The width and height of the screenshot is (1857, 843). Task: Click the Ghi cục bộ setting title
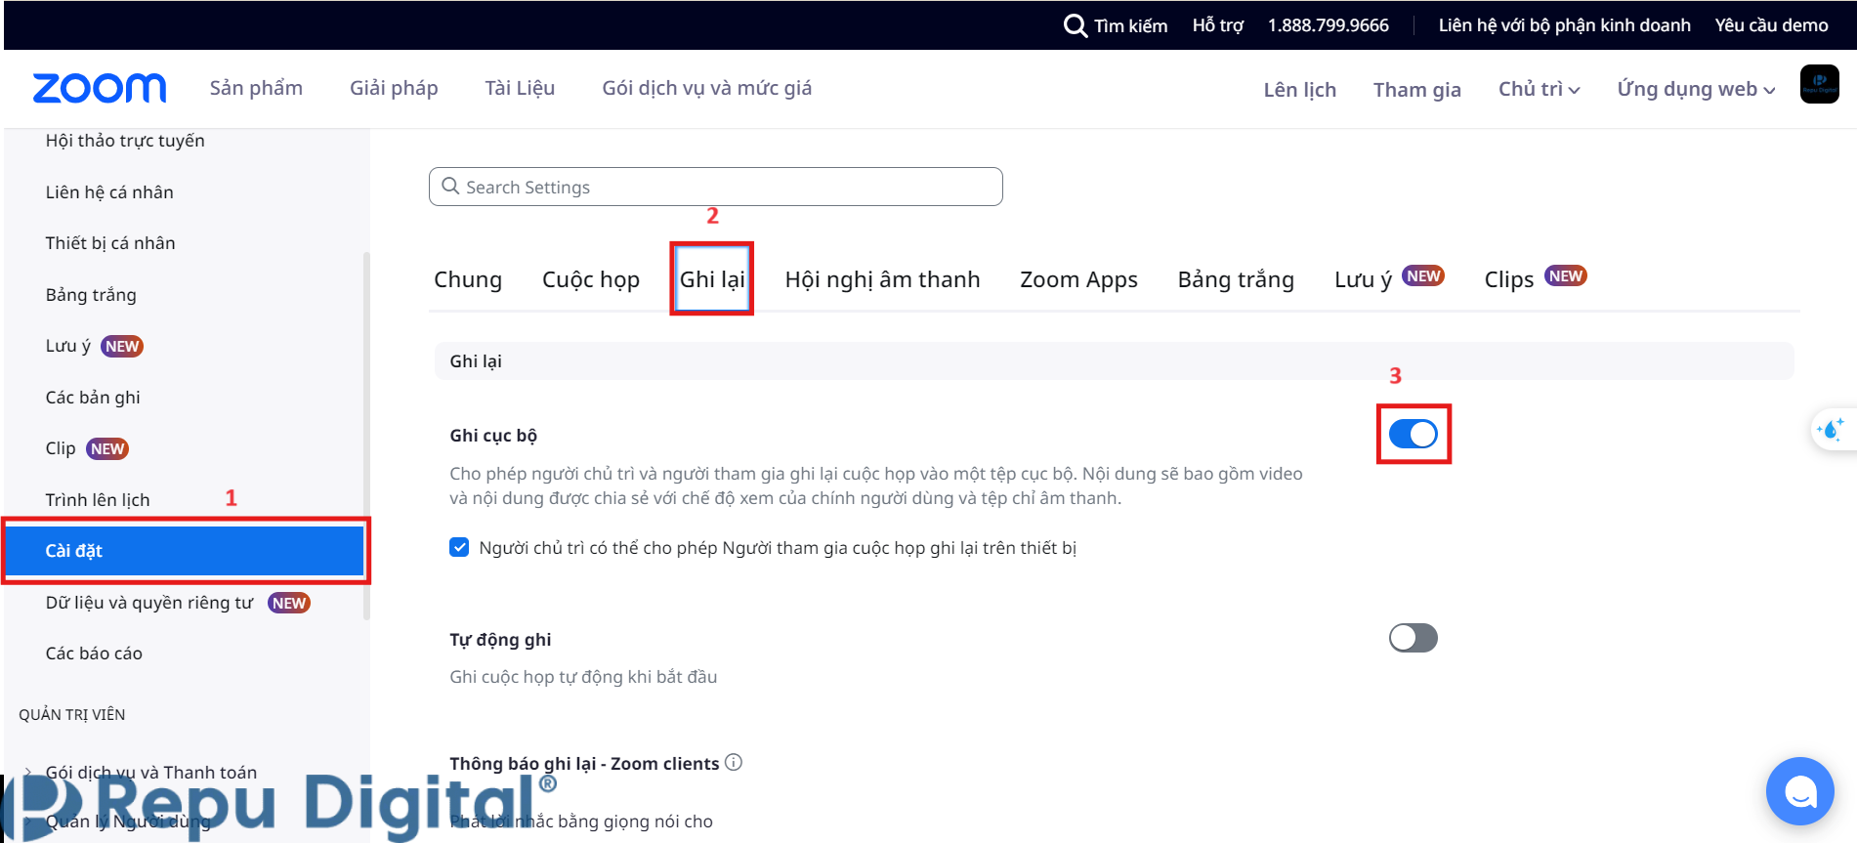(x=493, y=436)
